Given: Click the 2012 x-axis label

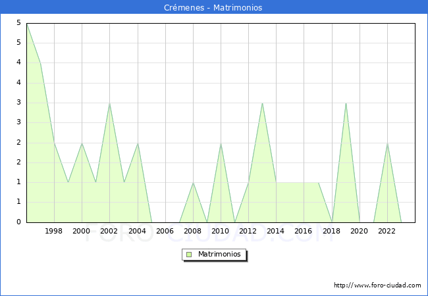Looking at the screenshot, I should coord(248,231).
